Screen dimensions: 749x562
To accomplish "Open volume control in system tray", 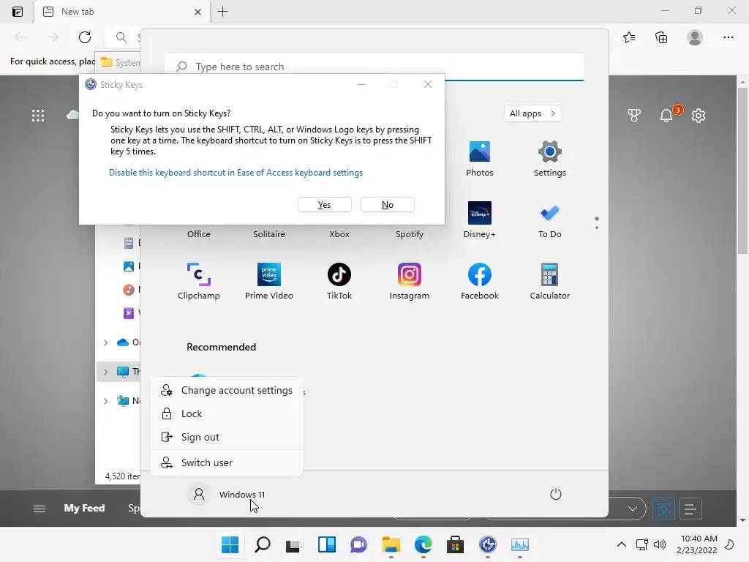I will (660, 544).
